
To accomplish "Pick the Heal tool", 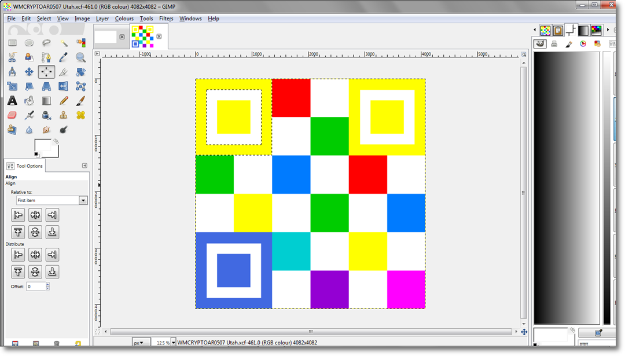I will coord(81,115).
